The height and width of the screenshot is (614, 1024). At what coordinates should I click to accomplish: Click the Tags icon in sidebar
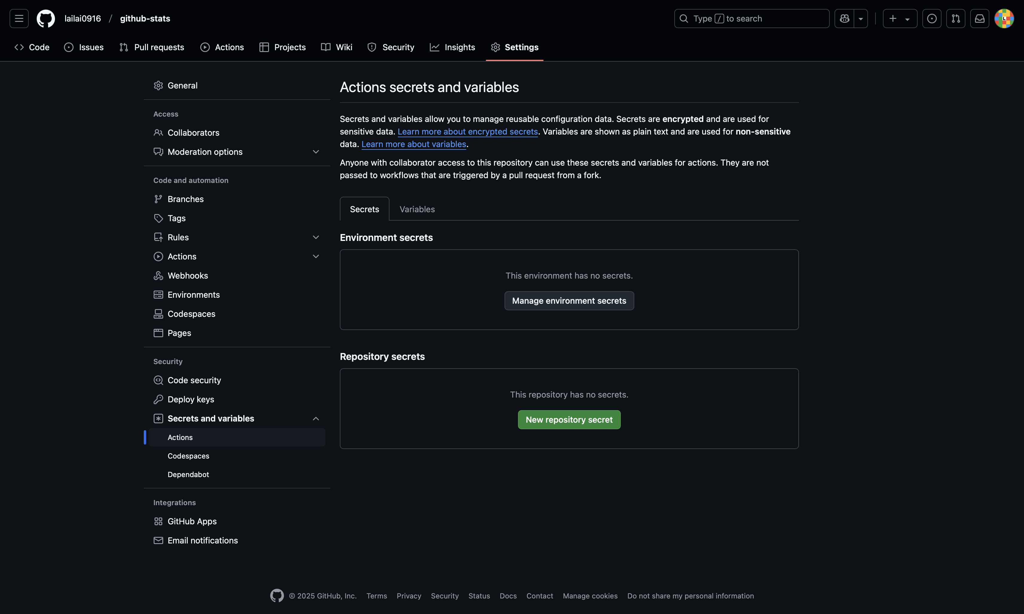coord(158,218)
